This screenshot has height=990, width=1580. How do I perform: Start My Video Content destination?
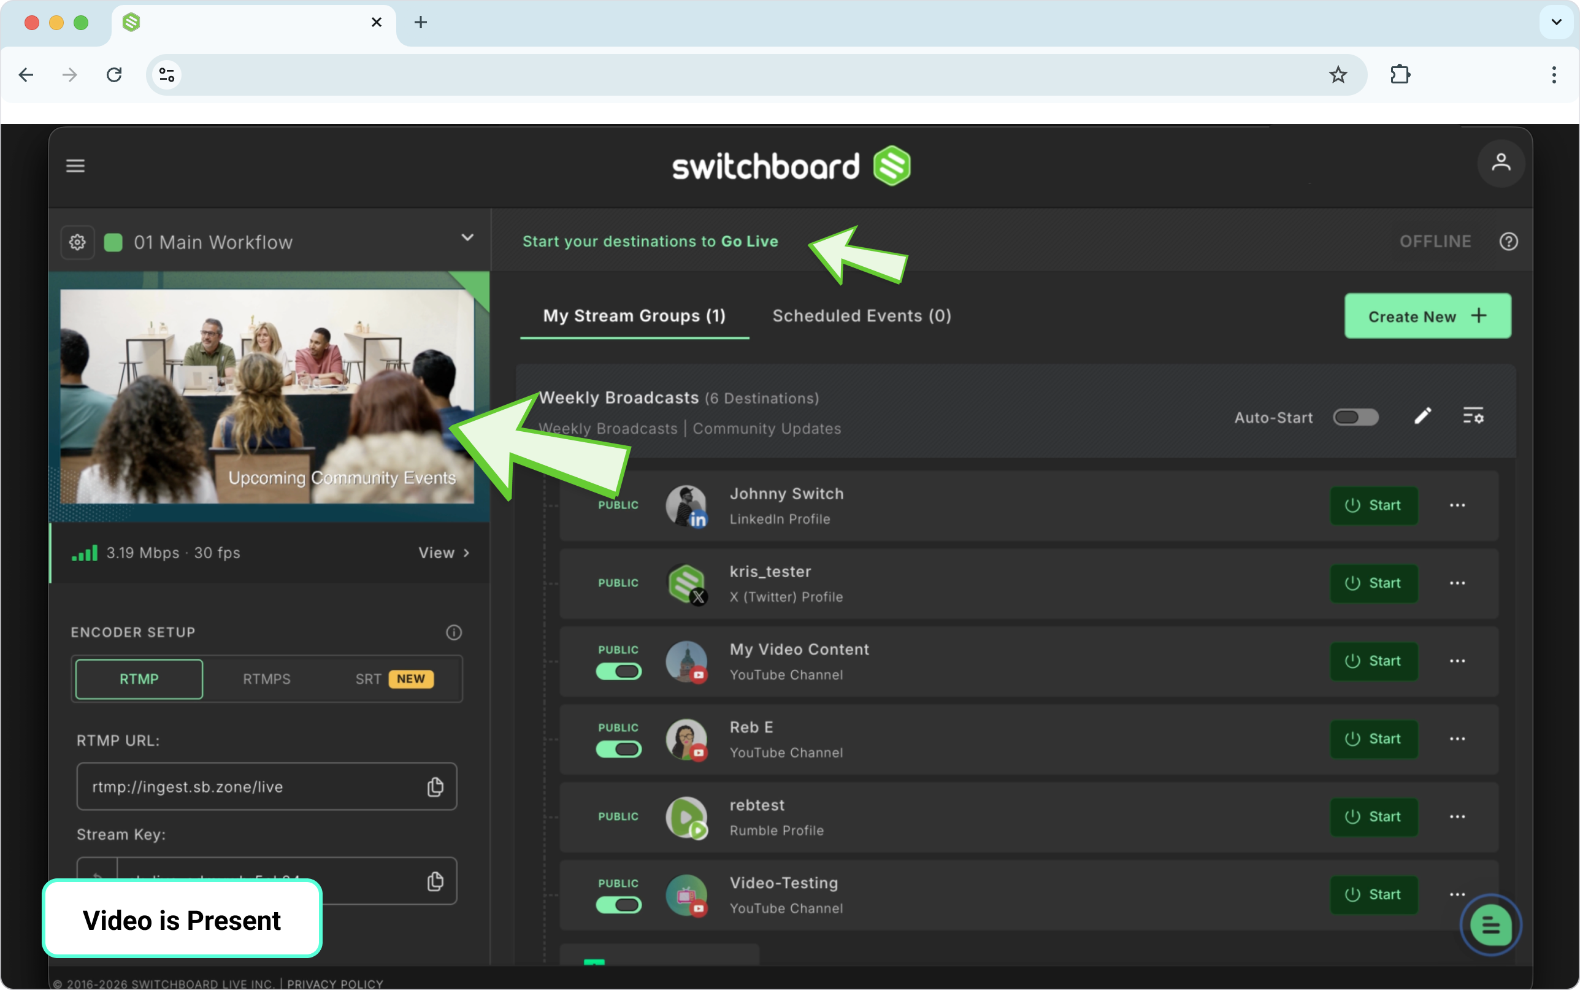click(x=1373, y=661)
